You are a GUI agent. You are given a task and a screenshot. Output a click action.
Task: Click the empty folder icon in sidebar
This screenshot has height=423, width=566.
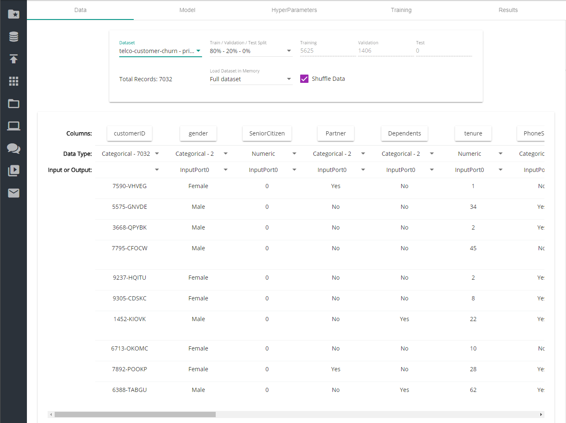[14, 104]
